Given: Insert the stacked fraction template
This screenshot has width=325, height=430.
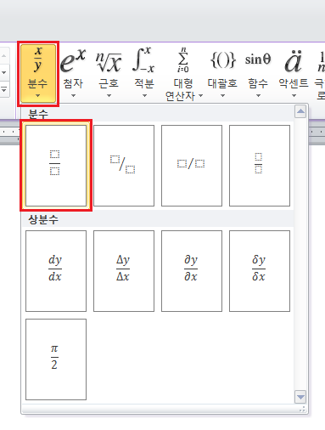Looking at the screenshot, I should click(56, 166).
